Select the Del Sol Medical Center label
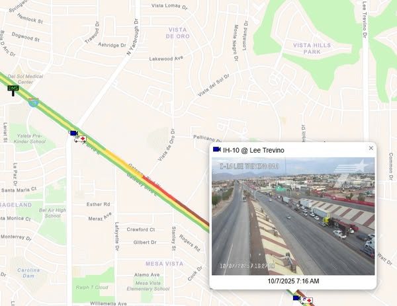Screen dimensions: 397x306 25,79
